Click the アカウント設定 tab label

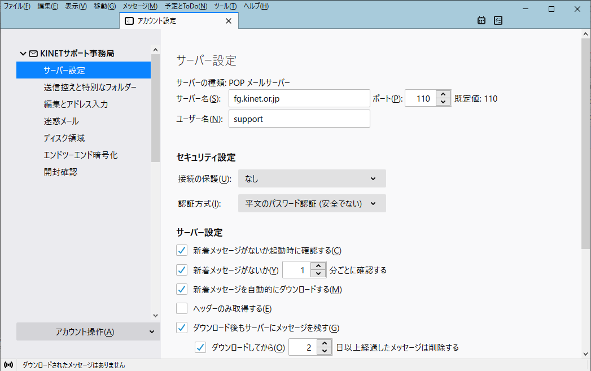pos(157,21)
